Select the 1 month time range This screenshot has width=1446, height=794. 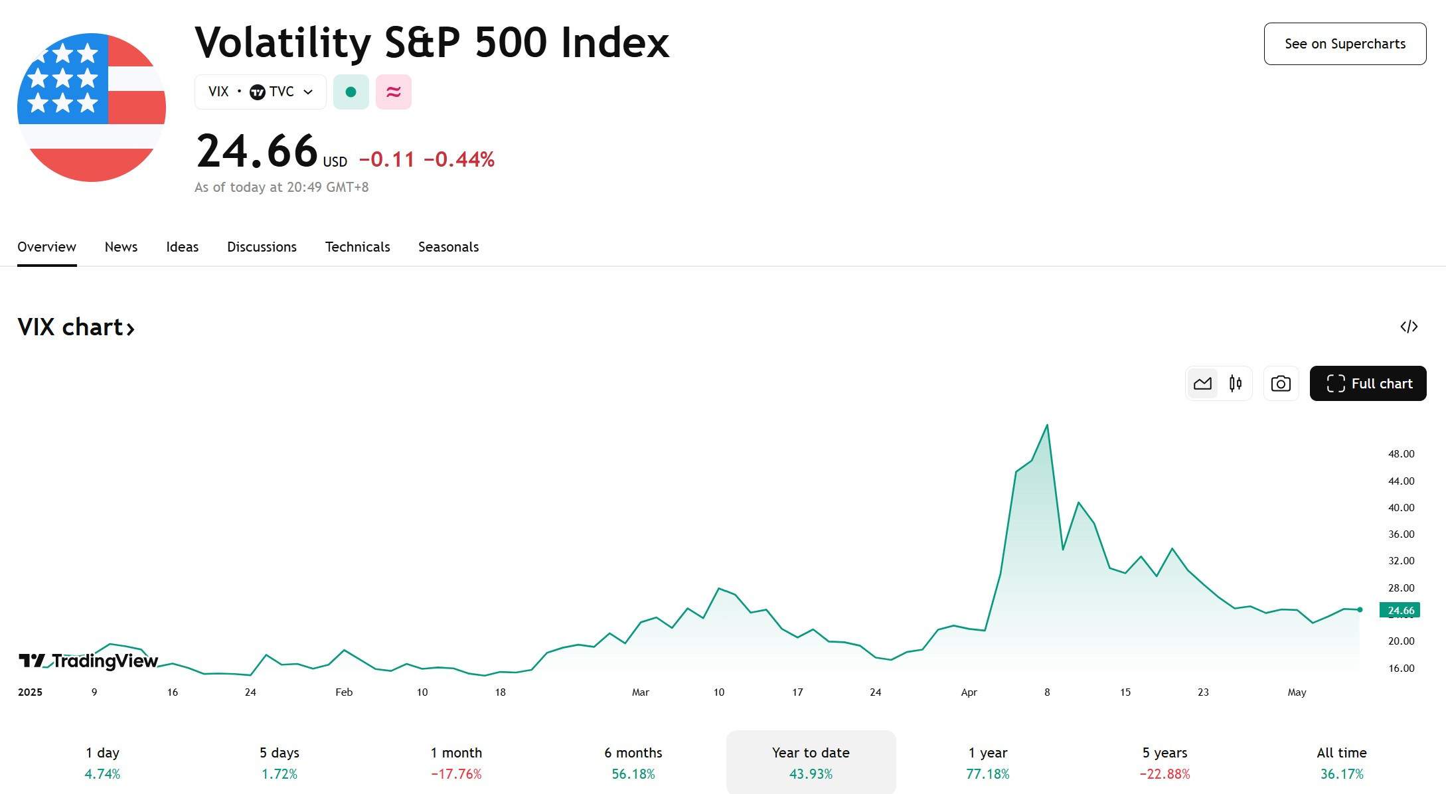click(456, 763)
